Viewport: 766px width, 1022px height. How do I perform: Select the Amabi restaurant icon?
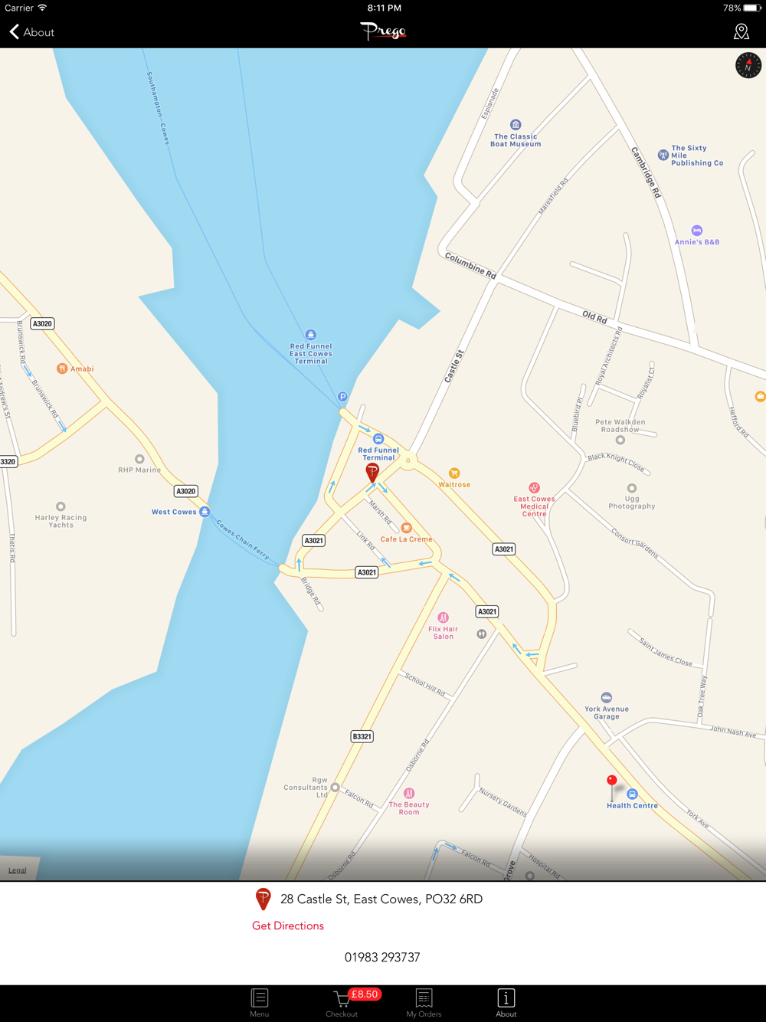pos(62,369)
